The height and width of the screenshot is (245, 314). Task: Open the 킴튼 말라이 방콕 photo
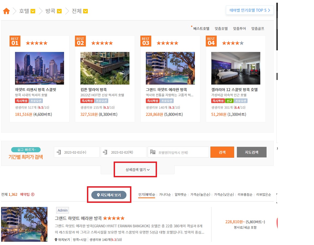click(105, 68)
